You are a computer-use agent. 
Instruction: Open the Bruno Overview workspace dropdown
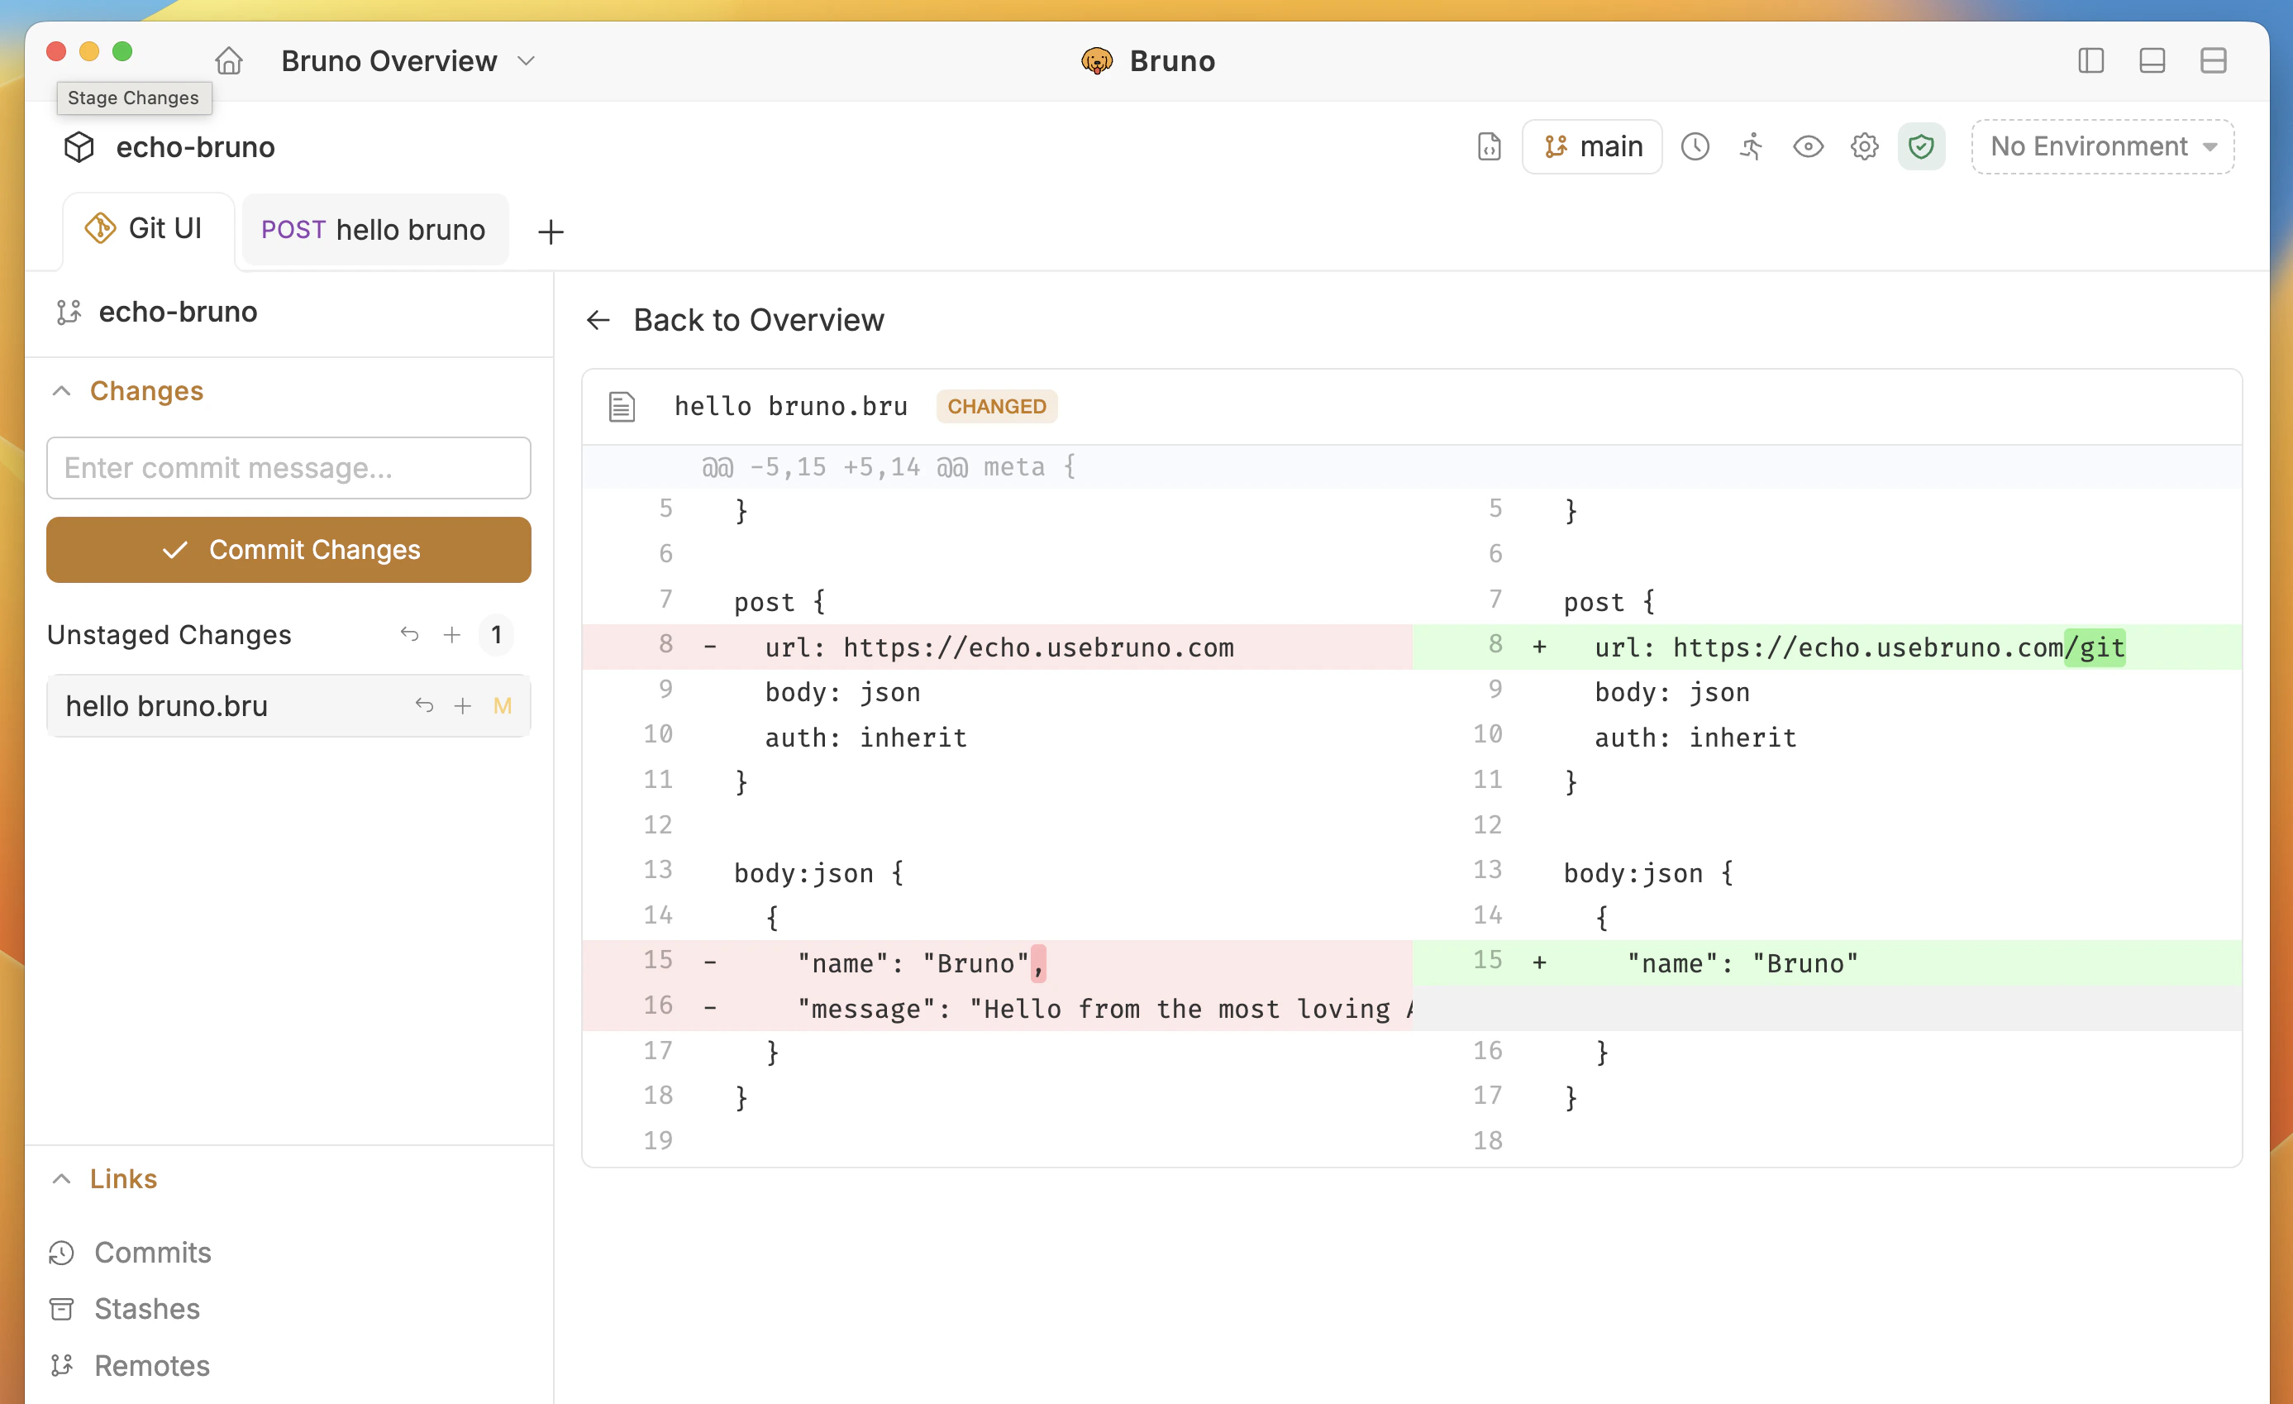[409, 61]
